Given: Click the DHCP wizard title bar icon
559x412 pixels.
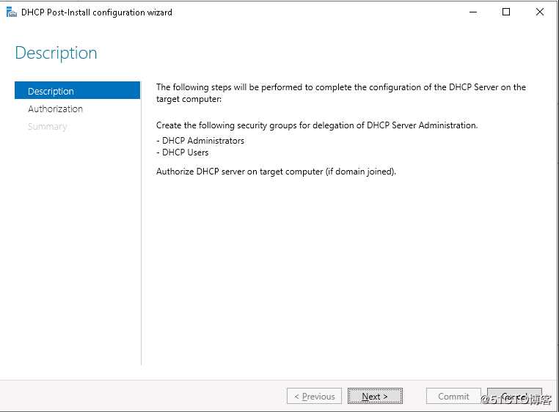Looking at the screenshot, I should click(x=12, y=12).
